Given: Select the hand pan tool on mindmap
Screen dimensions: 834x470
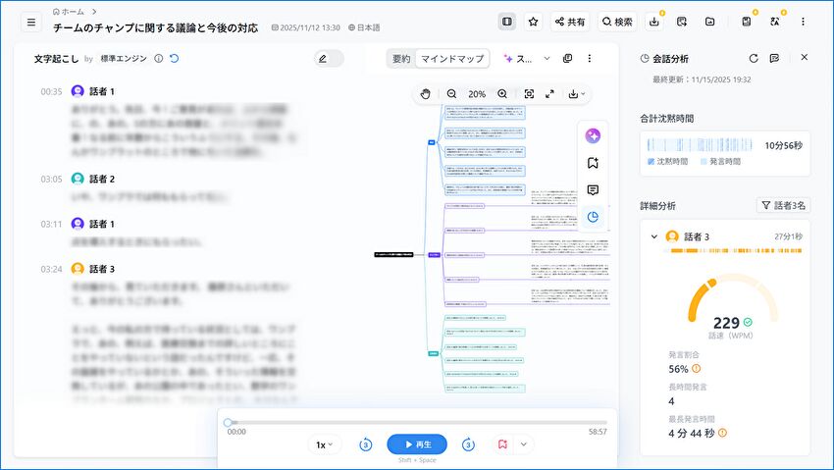Looking at the screenshot, I should 426,93.
